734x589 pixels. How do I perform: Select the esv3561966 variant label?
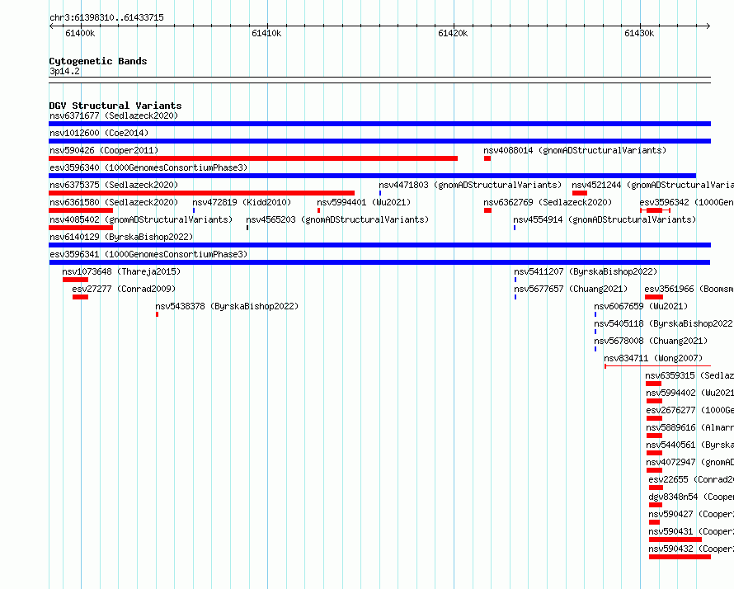click(689, 289)
